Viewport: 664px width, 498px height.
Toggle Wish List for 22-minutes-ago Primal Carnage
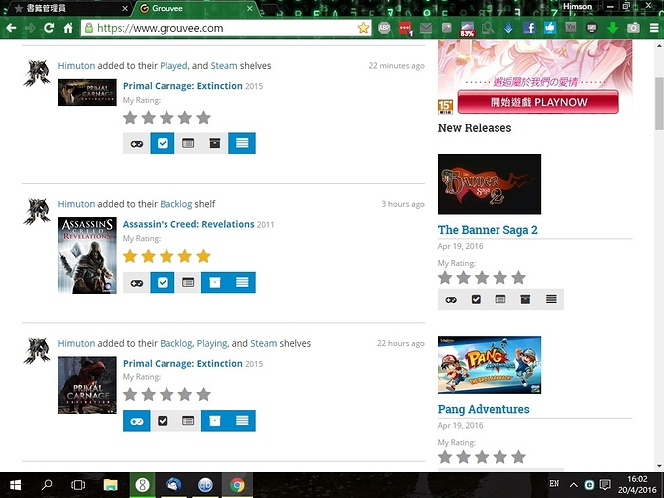[188, 143]
